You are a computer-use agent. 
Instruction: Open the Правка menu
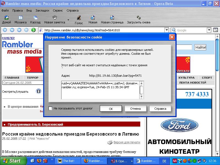point(18,10)
